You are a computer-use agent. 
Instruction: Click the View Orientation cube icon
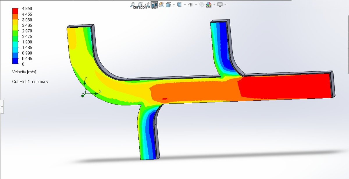(x=169, y=5)
